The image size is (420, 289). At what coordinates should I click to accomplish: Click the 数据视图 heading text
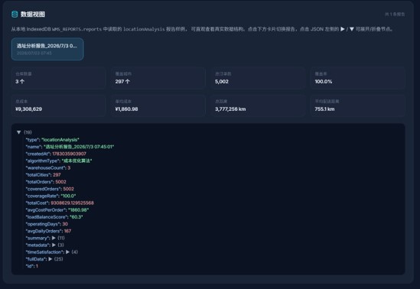33,15
